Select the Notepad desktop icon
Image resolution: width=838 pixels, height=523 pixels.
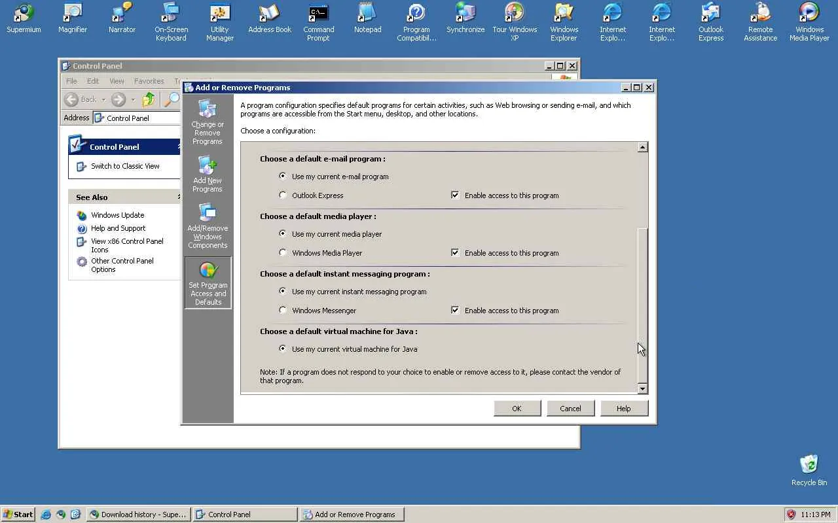[367, 18]
